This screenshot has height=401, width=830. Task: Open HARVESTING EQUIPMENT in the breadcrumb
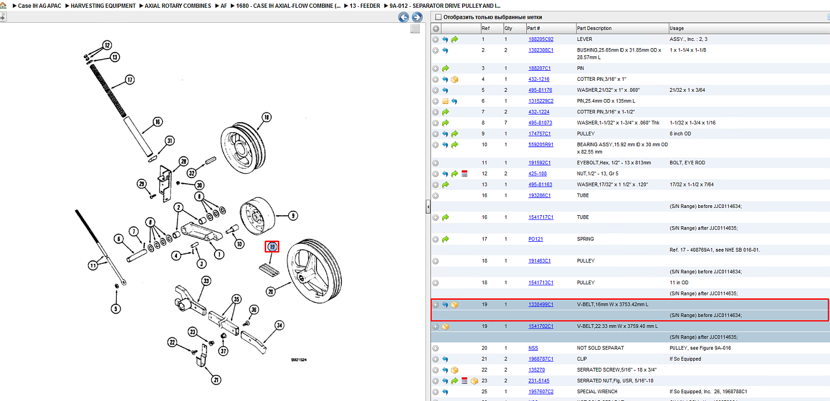[103, 6]
